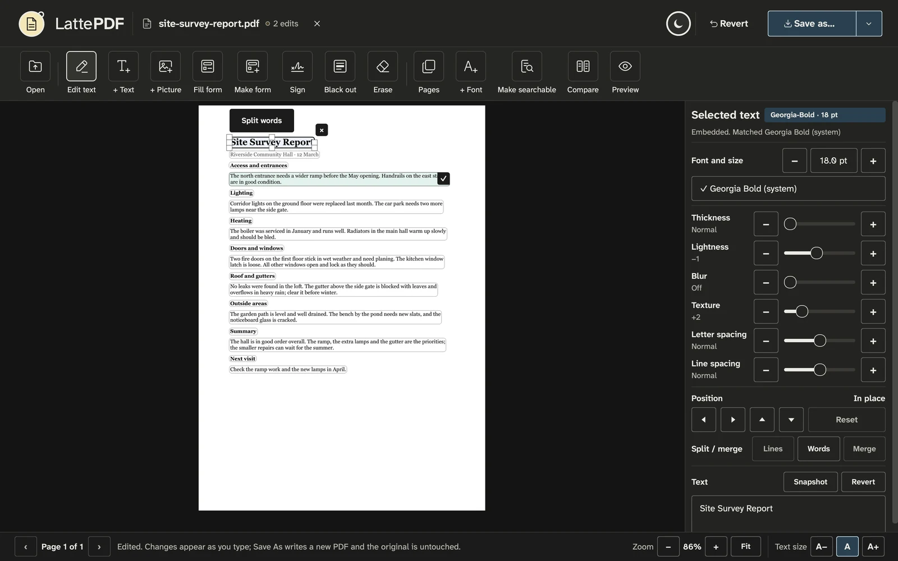
Task: Select the Words split option
Action: [x=819, y=449]
